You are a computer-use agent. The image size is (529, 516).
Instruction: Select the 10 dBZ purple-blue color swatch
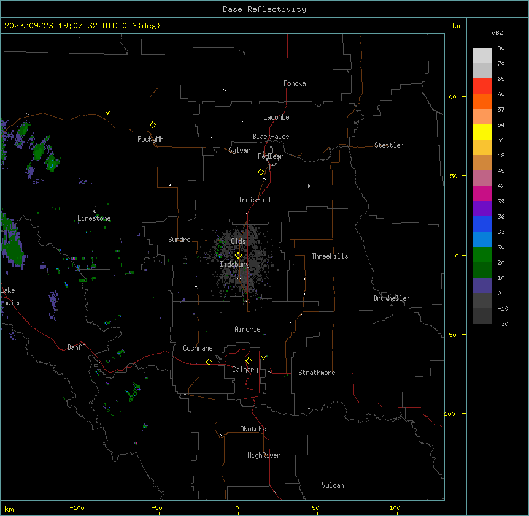(482, 286)
